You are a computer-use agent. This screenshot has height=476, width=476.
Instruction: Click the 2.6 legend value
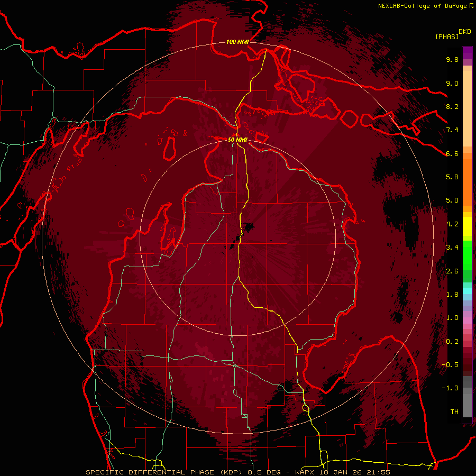point(452,271)
